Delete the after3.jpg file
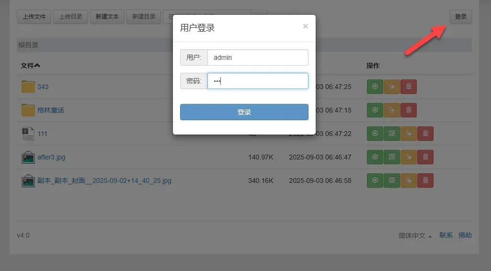This screenshot has height=271, width=491. click(425, 157)
